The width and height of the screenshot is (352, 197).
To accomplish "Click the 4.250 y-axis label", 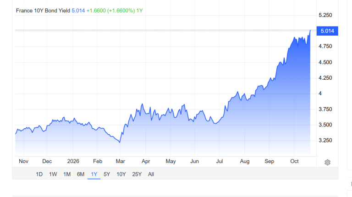I will (x=325, y=78).
